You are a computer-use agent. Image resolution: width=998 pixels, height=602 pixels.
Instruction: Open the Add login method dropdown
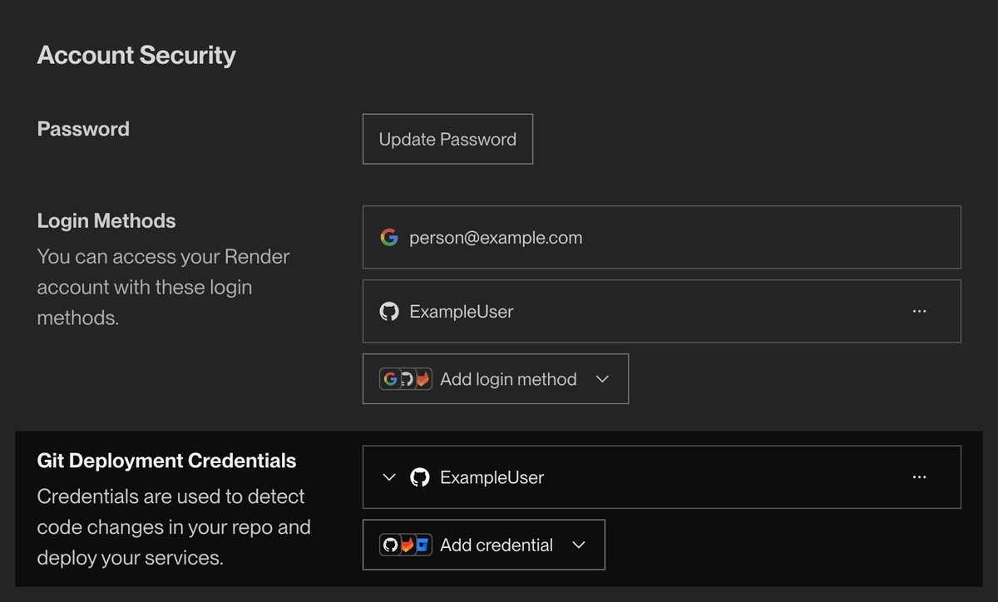point(602,378)
